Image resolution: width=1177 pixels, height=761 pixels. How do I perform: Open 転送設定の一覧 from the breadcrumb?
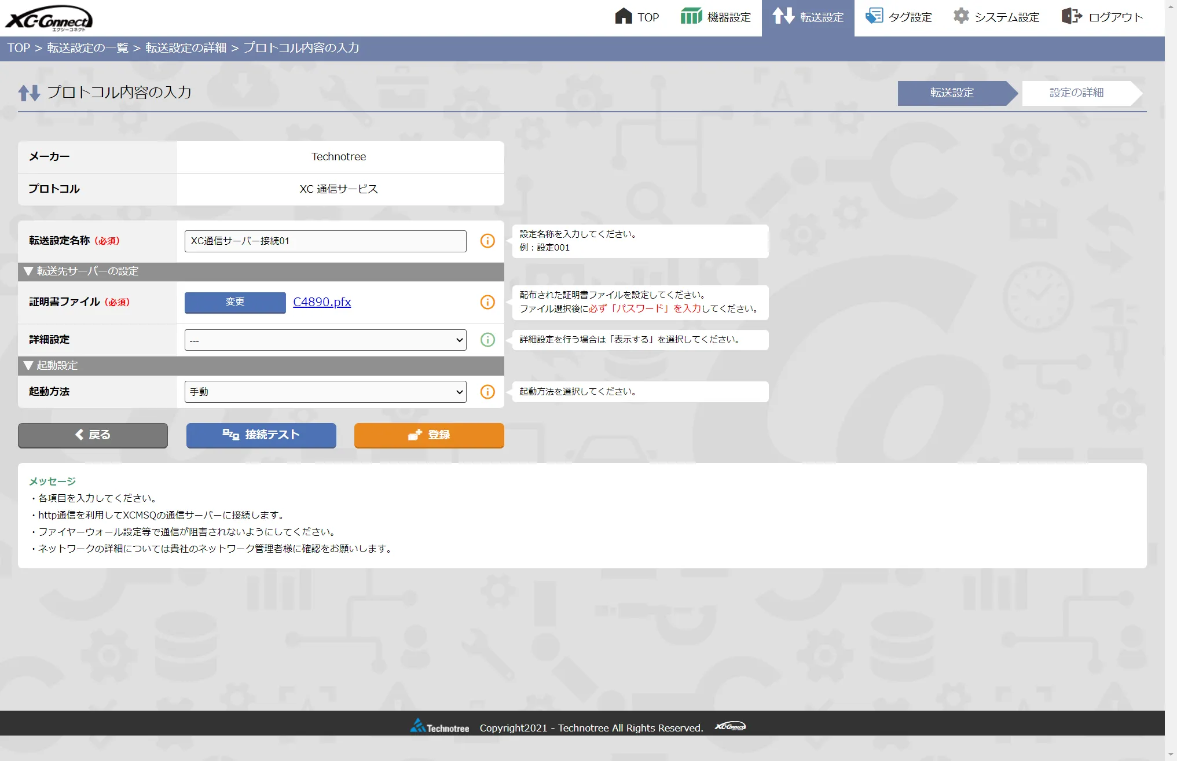pyautogui.click(x=87, y=49)
